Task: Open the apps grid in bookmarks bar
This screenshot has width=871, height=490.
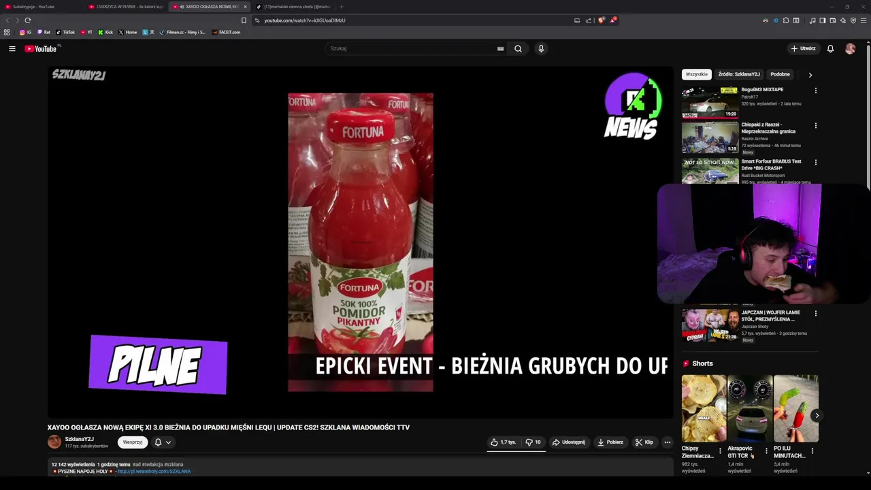Action: (x=7, y=32)
